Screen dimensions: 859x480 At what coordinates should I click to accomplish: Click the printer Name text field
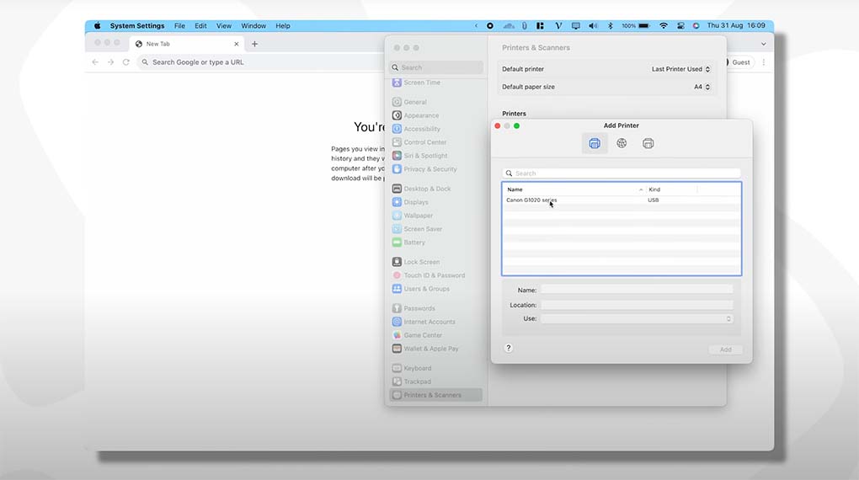(x=637, y=290)
